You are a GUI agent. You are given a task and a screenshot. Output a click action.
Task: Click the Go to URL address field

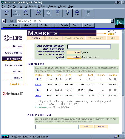pyautogui.click(x=64, y=21)
